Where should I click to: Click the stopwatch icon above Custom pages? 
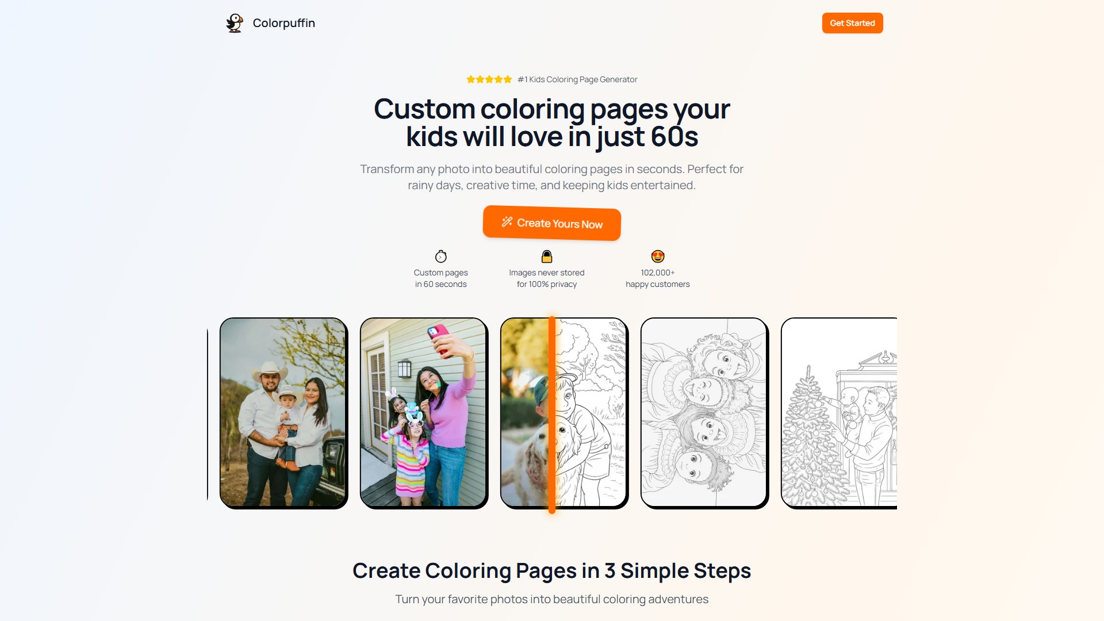pos(441,256)
